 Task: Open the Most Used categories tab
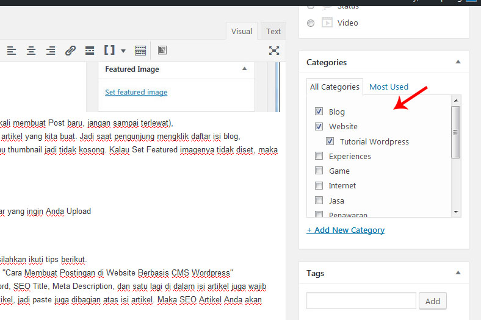[x=389, y=87]
